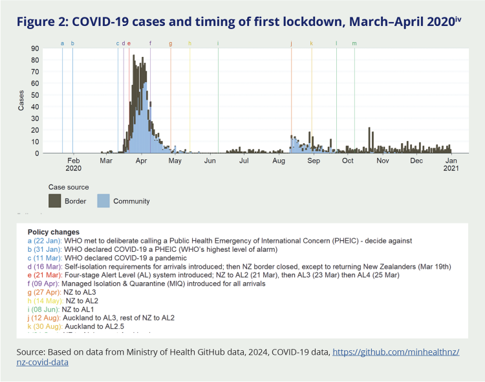Viewport: 485px width, 382px height.
Task: Select timeline marker 'l' above the chart
Action: pos(336,43)
